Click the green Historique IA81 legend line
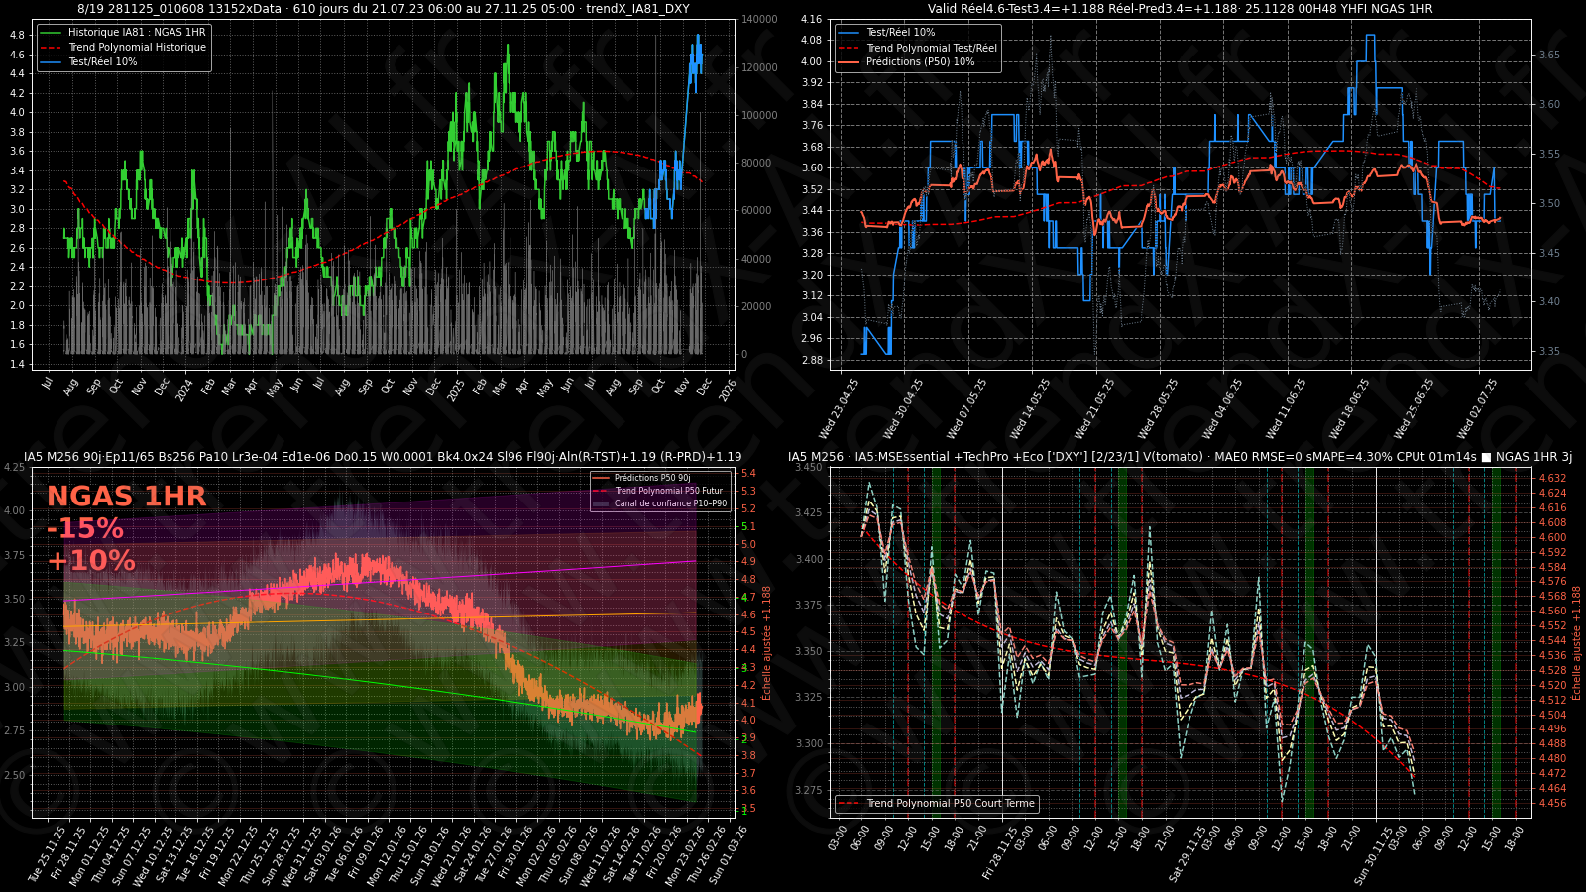Viewport: 1586px width, 892px height. (x=52, y=33)
